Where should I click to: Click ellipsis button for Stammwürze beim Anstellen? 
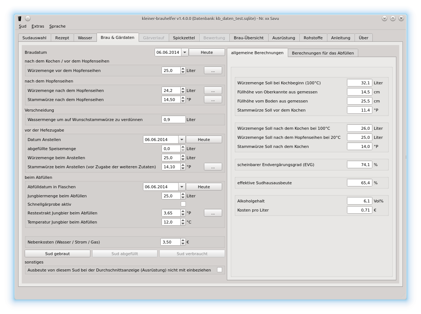coord(213,167)
